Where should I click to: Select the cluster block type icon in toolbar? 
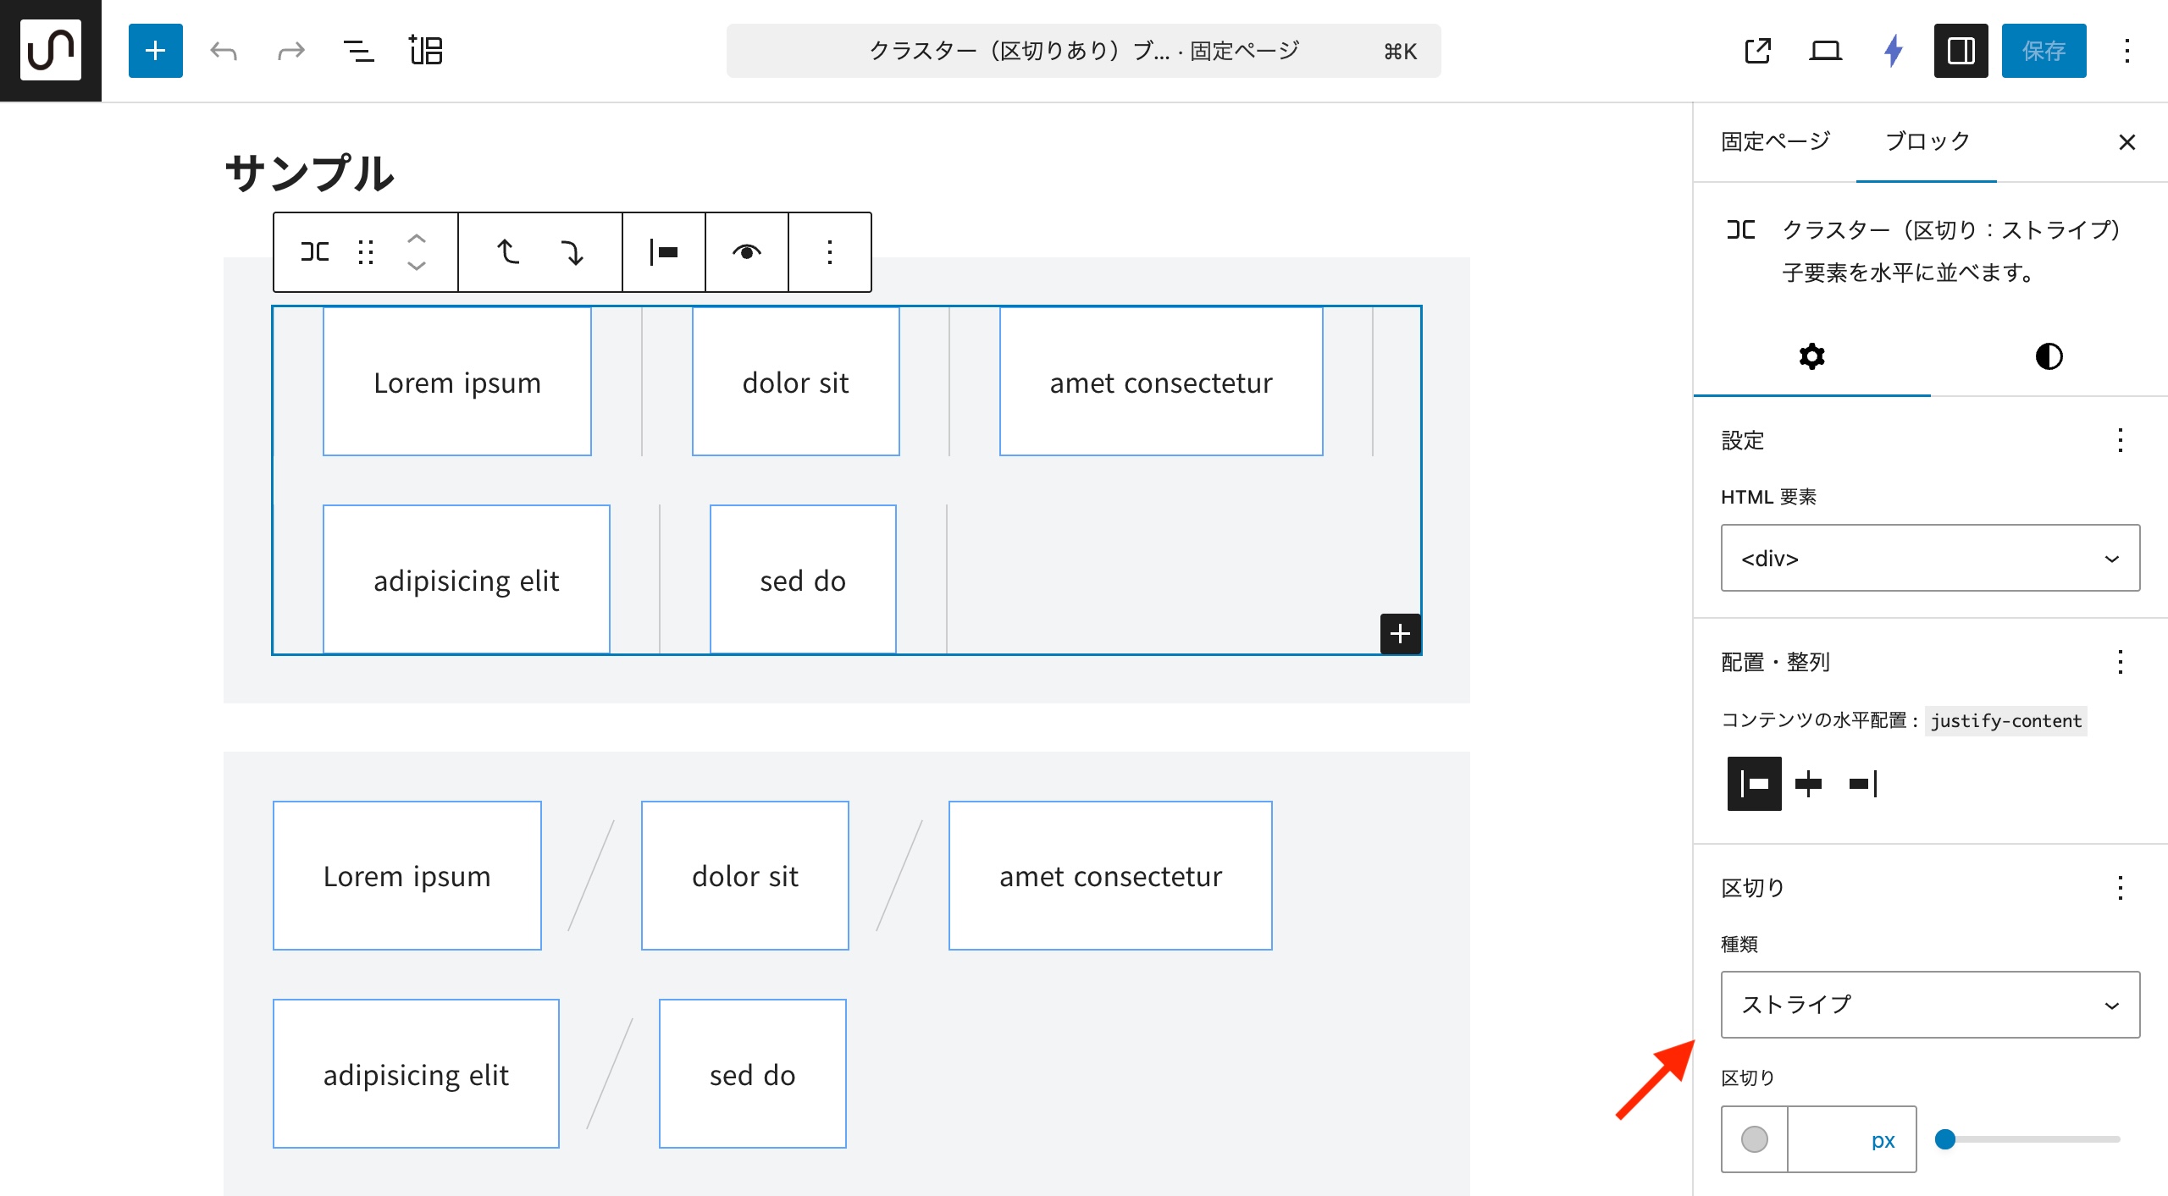coord(315,252)
